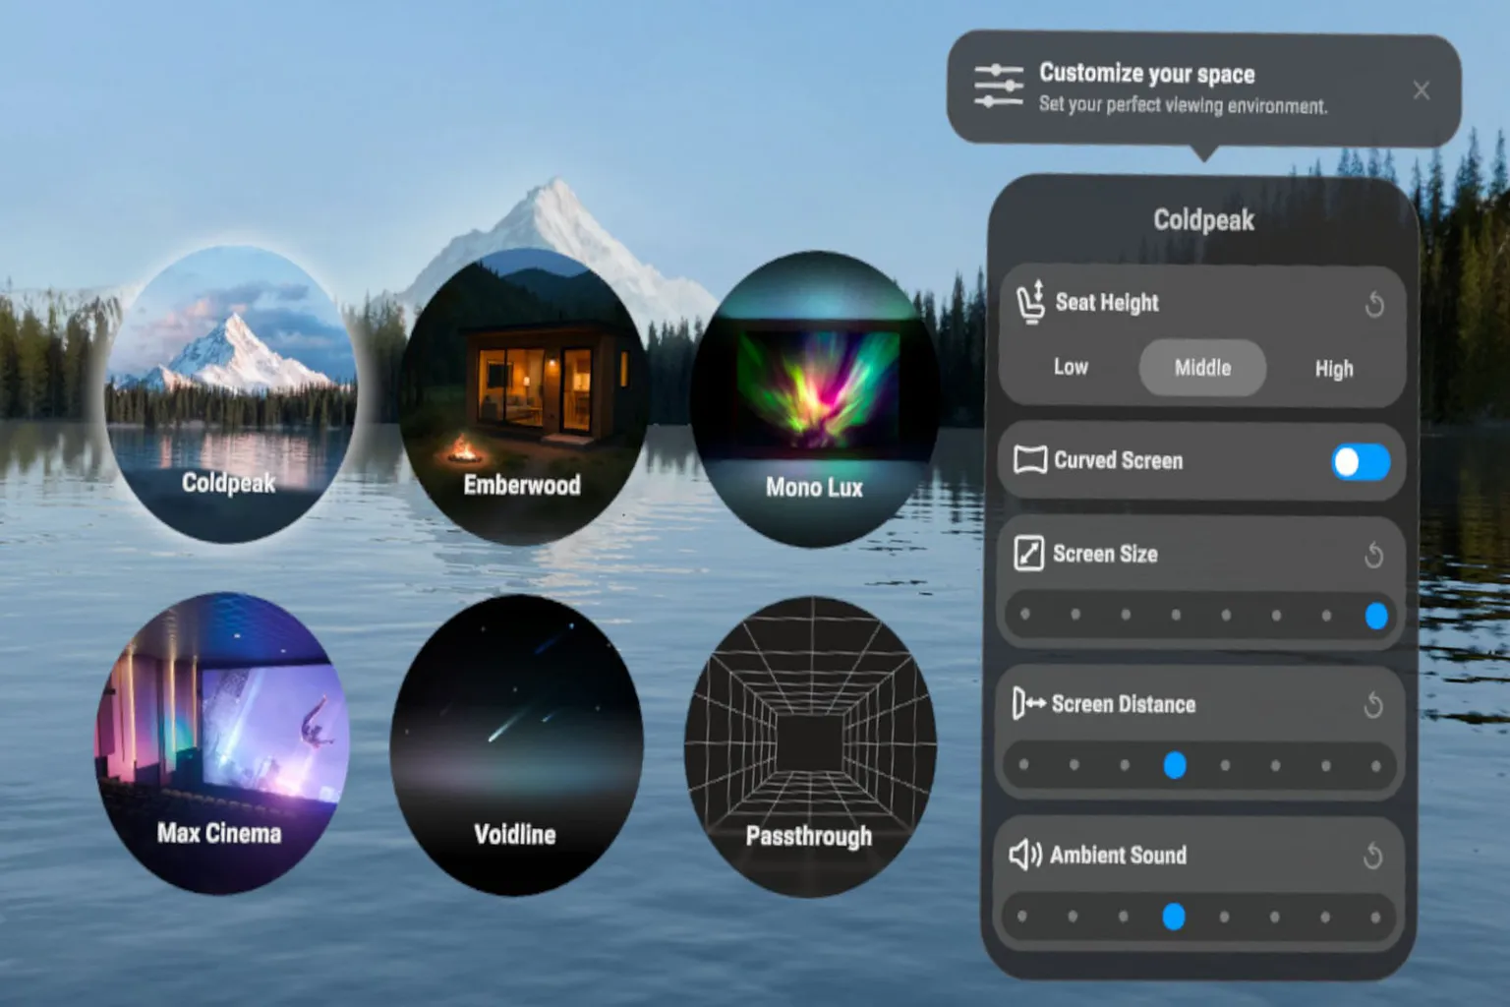
Task: Close the Customize your space tooltip
Action: [x=1422, y=90]
